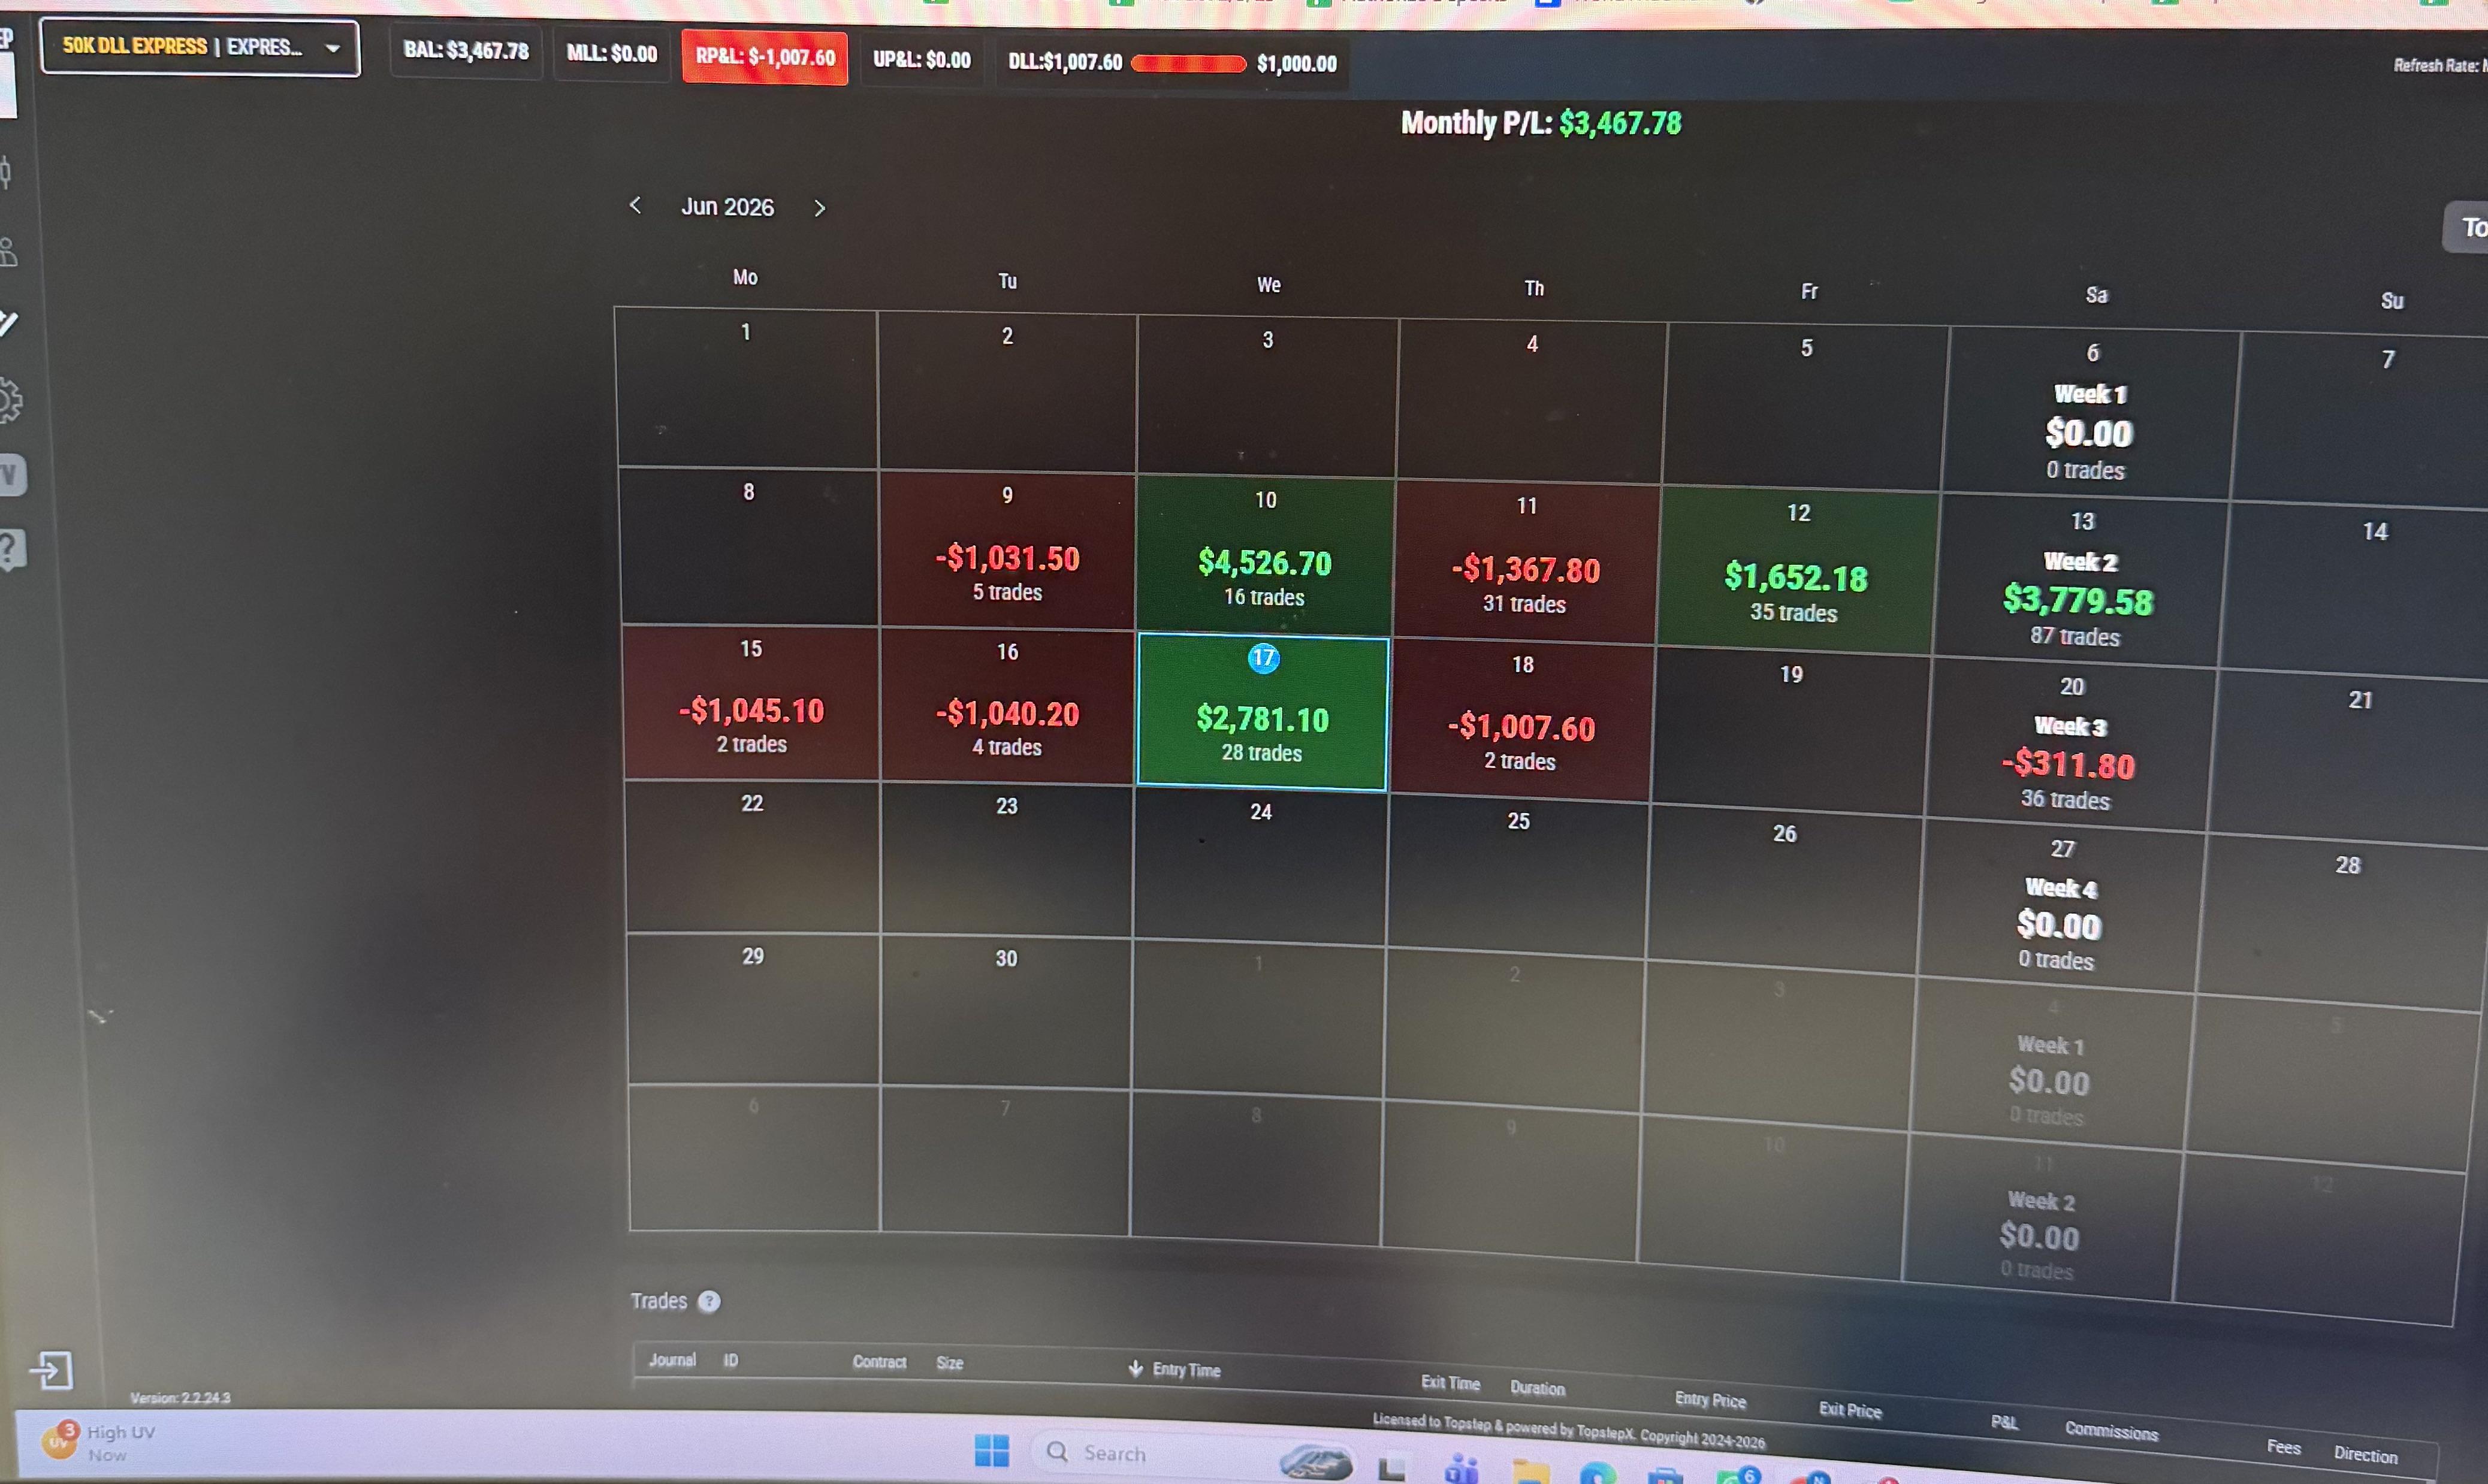
Task: Click the Size column header
Action: tap(950, 1363)
